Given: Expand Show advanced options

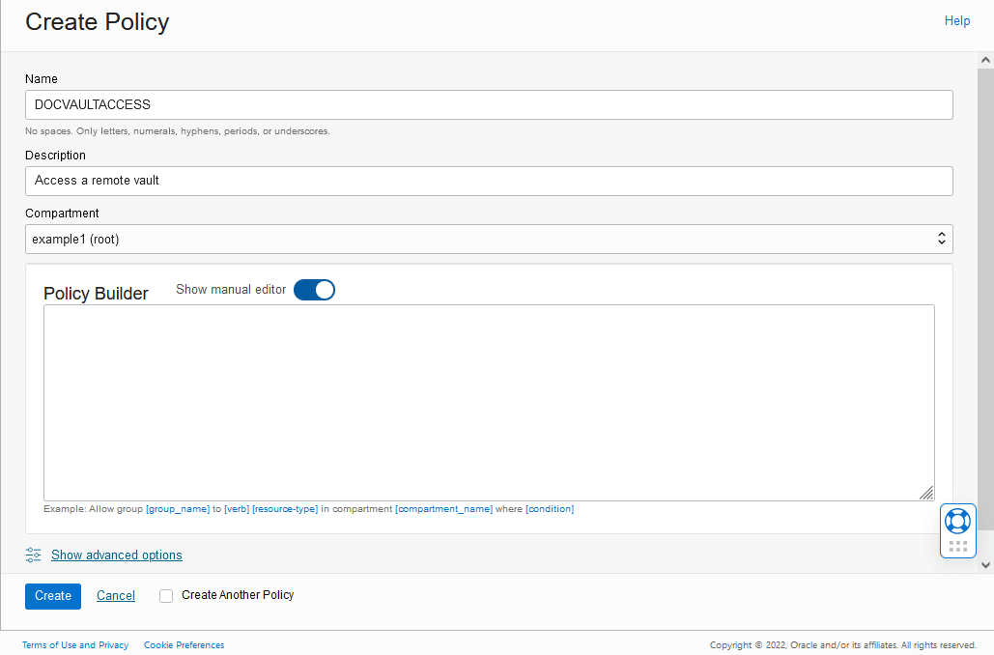Looking at the screenshot, I should (116, 555).
